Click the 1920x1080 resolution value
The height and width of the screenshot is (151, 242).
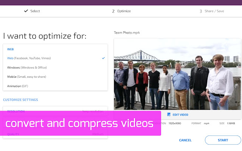pos(175,123)
